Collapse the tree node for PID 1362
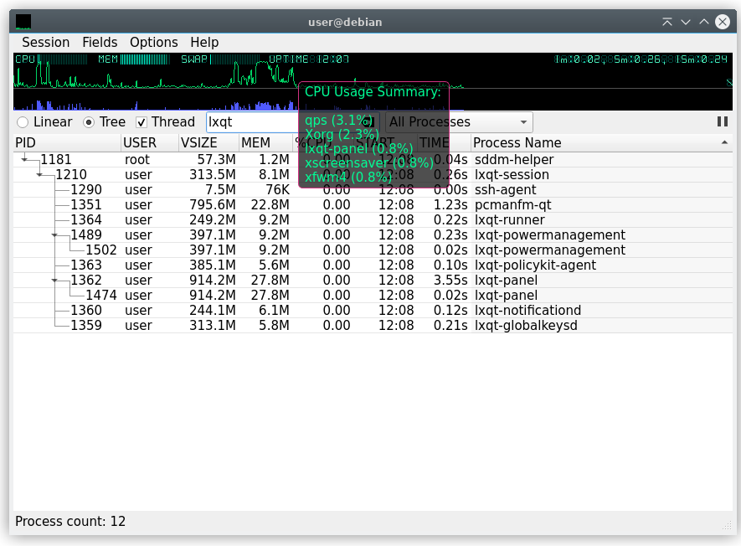The height and width of the screenshot is (546, 741). coord(55,281)
